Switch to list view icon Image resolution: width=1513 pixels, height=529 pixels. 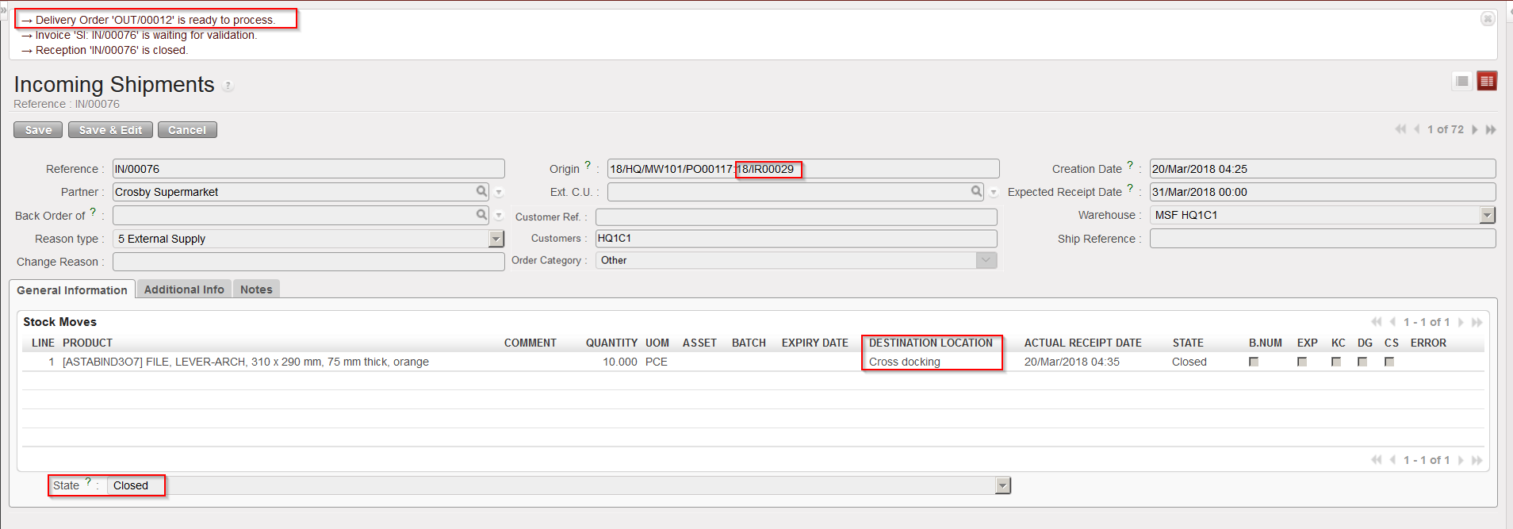[1462, 81]
